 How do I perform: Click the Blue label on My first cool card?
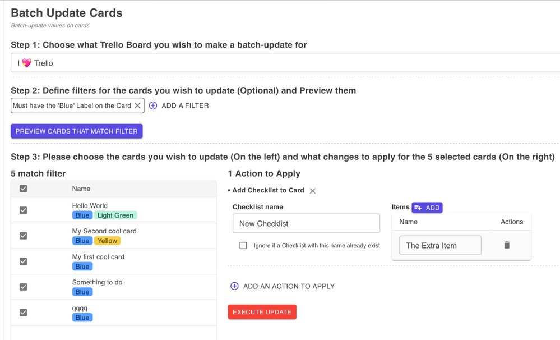coord(82,267)
